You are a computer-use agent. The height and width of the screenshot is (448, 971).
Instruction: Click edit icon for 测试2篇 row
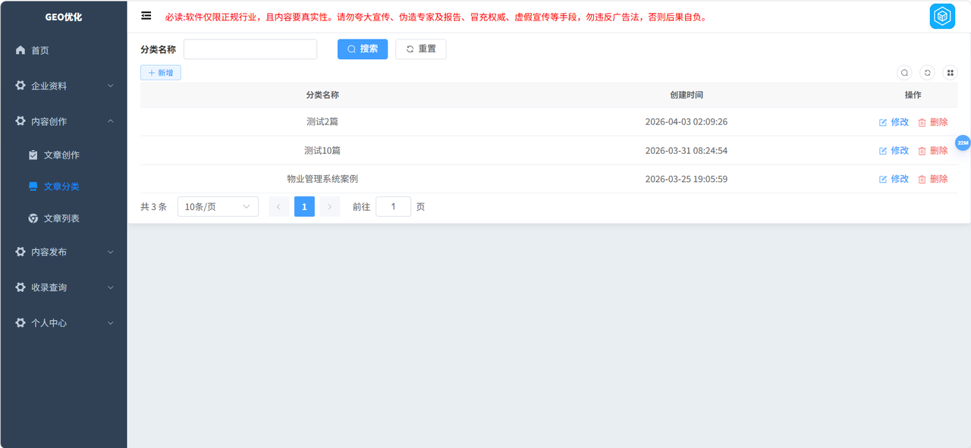pos(883,122)
